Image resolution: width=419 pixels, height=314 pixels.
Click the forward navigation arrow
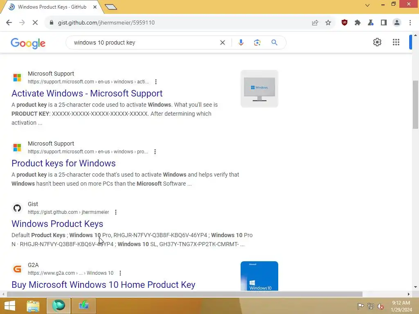[x=22, y=23]
